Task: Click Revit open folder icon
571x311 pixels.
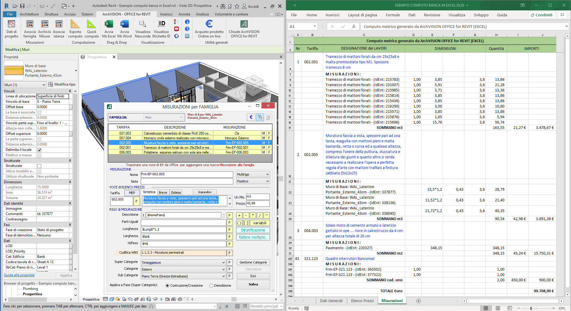Action: [15, 6]
